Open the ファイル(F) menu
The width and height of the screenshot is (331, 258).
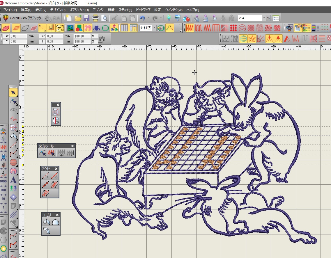[10, 10]
